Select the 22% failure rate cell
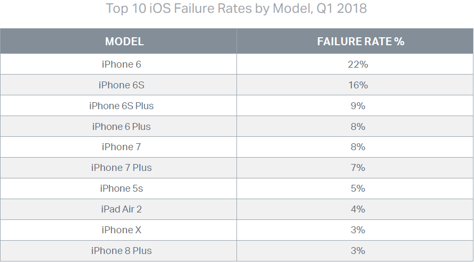This screenshot has width=474, height=262. click(x=355, y=64)
